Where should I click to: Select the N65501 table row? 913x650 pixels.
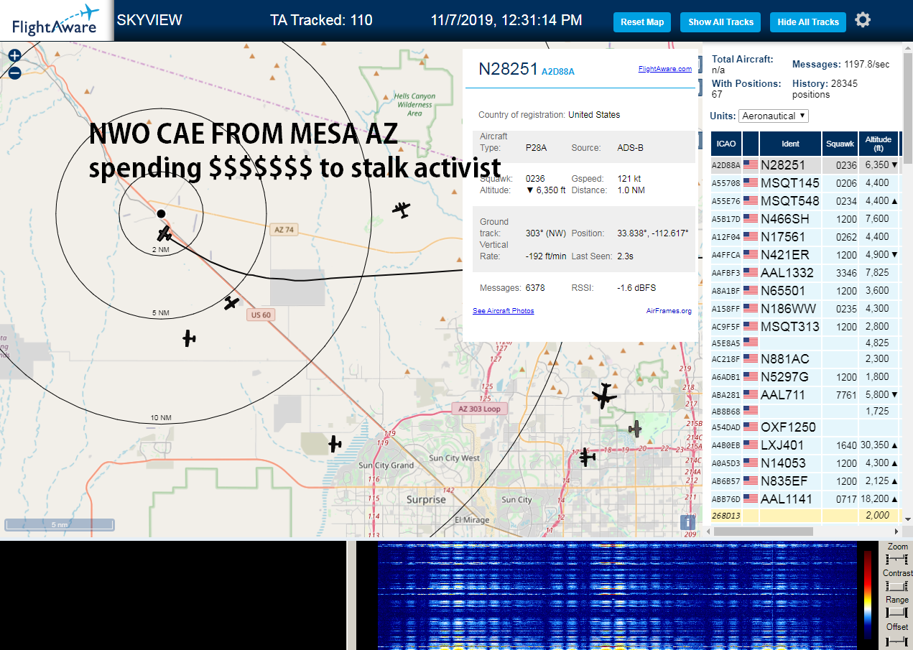805,291
